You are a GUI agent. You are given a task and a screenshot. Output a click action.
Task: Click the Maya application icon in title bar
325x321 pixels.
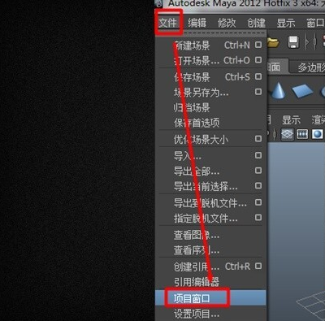158,3
